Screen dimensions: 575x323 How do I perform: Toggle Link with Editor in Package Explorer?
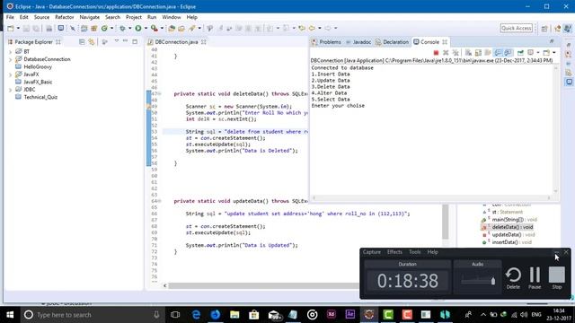pos(92,42)
